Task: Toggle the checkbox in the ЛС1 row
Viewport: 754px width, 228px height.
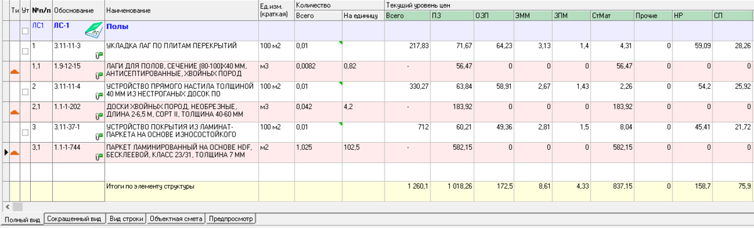Action: 25,31
